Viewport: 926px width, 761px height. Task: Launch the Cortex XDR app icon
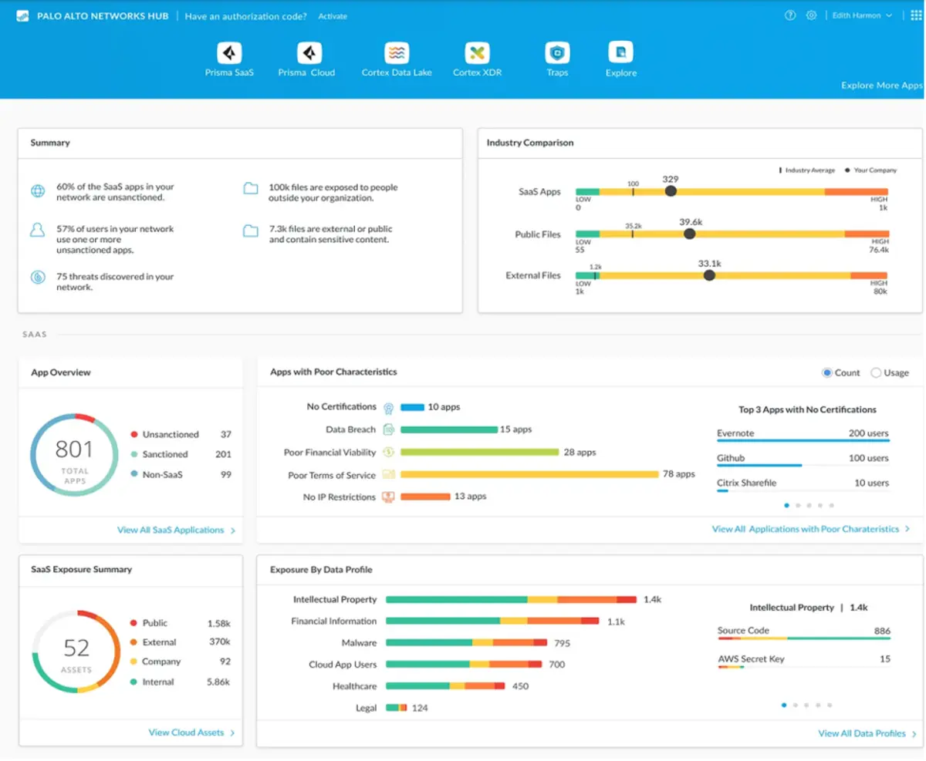coord(478,53)
